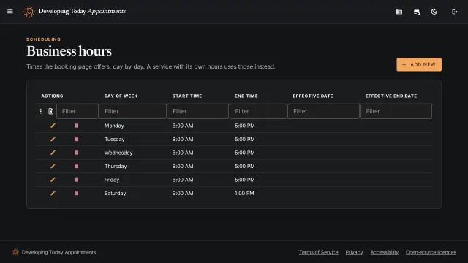Sort by the Day of Week column header
The height and width of the screenshot is (263, 468).
tap(121, 96)
